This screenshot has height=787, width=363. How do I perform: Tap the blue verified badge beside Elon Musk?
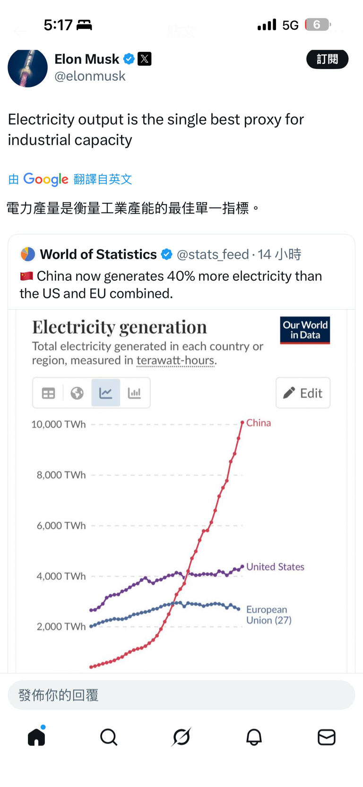129,59
